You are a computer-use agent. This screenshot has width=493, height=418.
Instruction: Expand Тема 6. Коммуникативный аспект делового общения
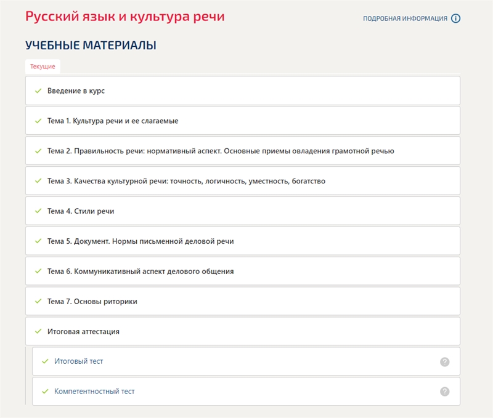(242, 271)
